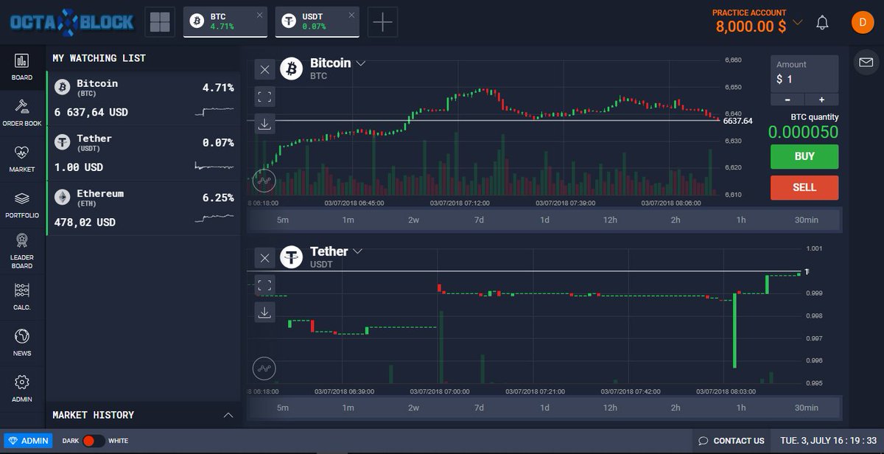Close the BTC tab
884x454 pixels.
point(259,15)
